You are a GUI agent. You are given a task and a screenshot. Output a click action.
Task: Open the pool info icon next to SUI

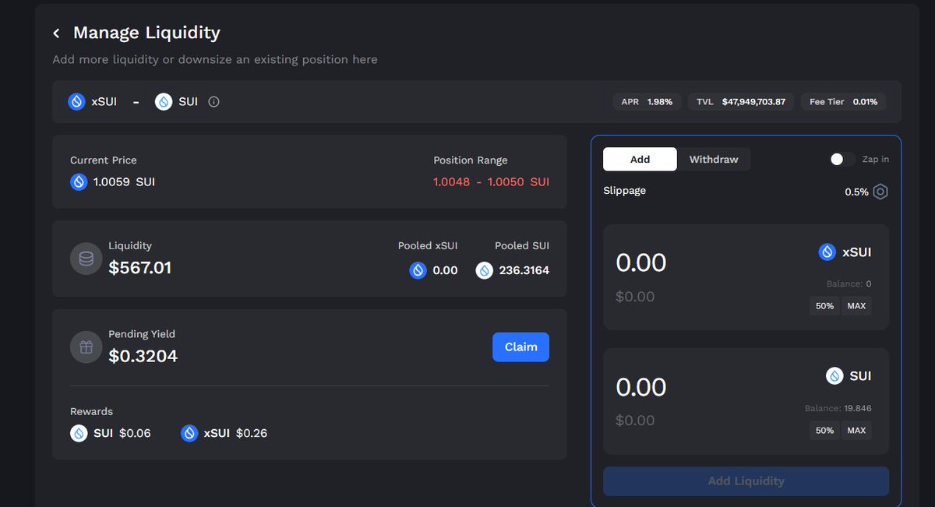tap(213, 102)
